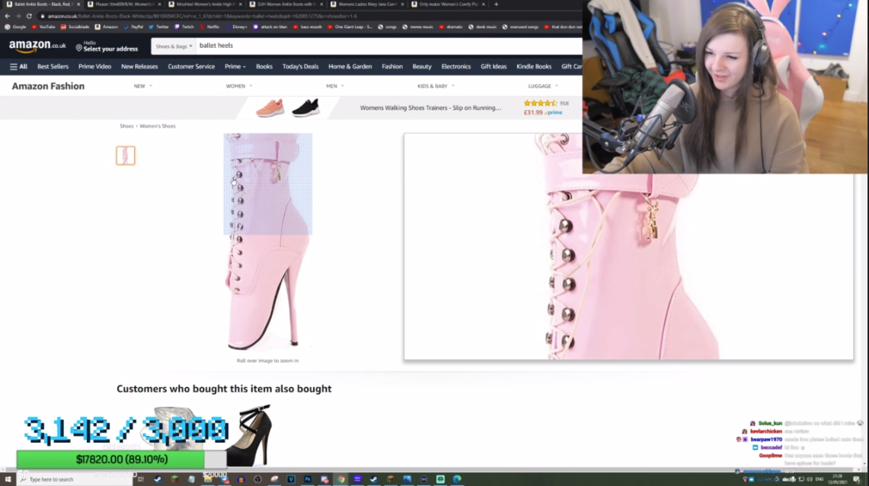Expand the LUGGAGE fashion menu

tap(543, 87)
